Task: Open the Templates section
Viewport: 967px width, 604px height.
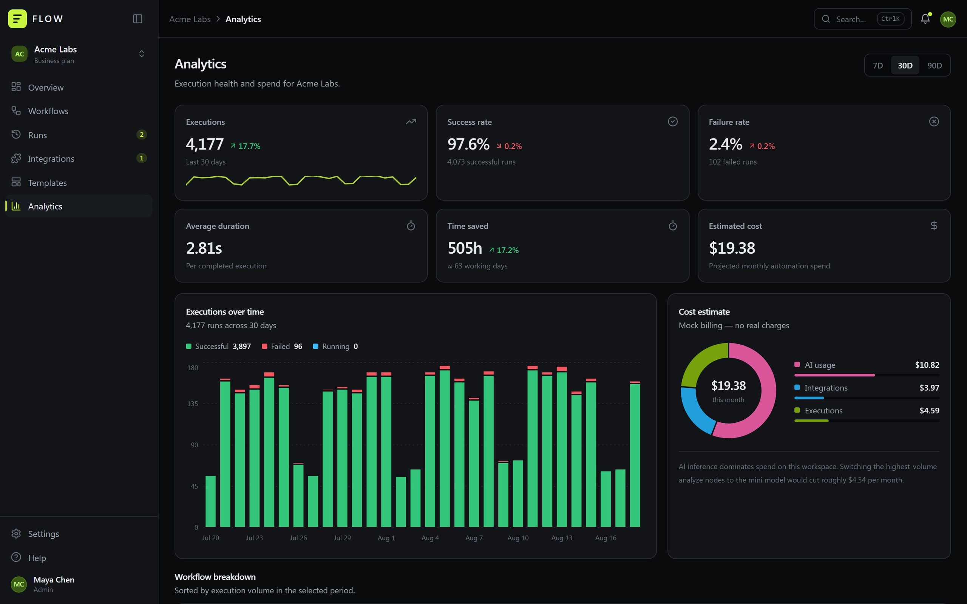Action: (x=79, y=182)
